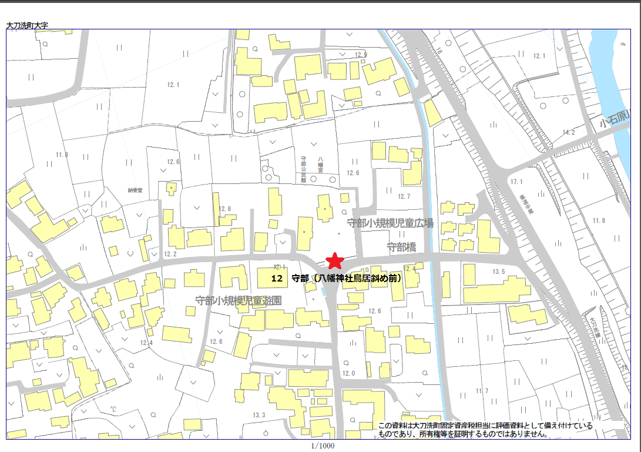Viewport: 641px width, 452px height.
Task: Select the 守部橋 bridge label
Action: point(401,247)
